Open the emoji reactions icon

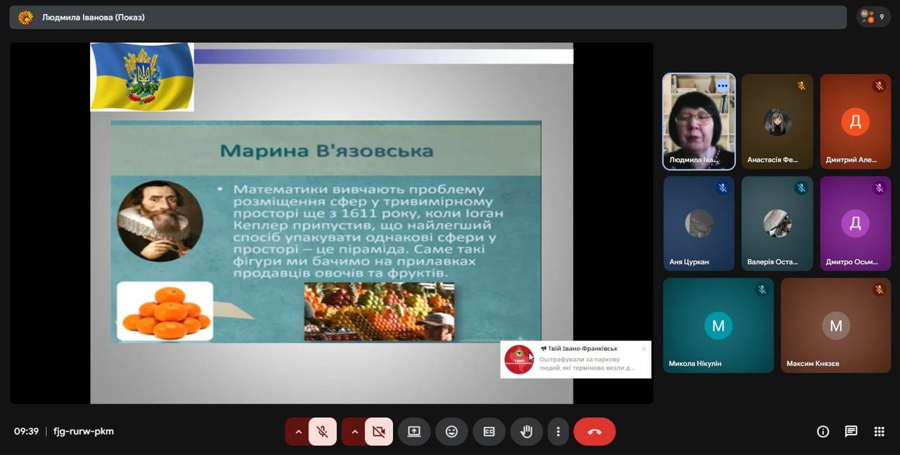click(x=451, y=432)
